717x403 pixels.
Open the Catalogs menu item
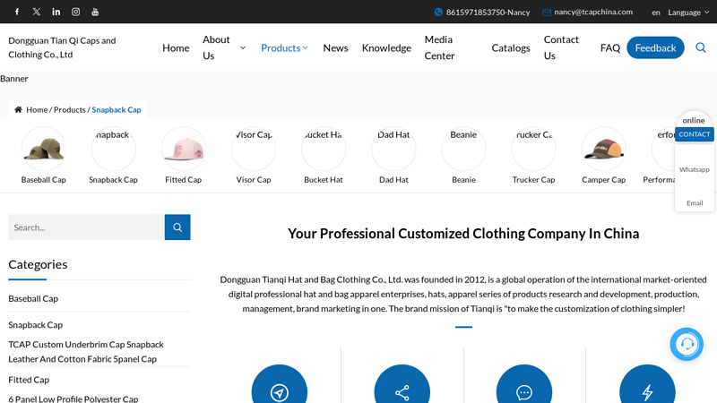(x=511, y=47)
